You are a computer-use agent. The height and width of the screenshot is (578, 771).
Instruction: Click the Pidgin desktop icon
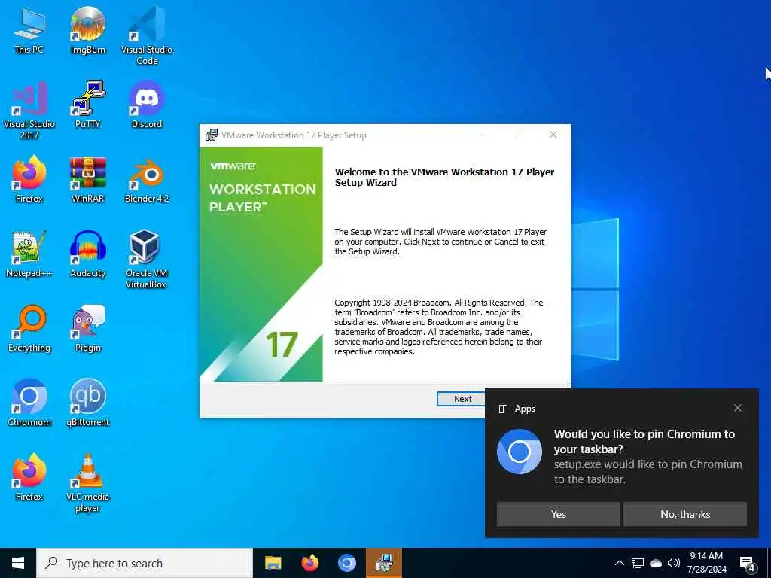click(x=87, y=328)
